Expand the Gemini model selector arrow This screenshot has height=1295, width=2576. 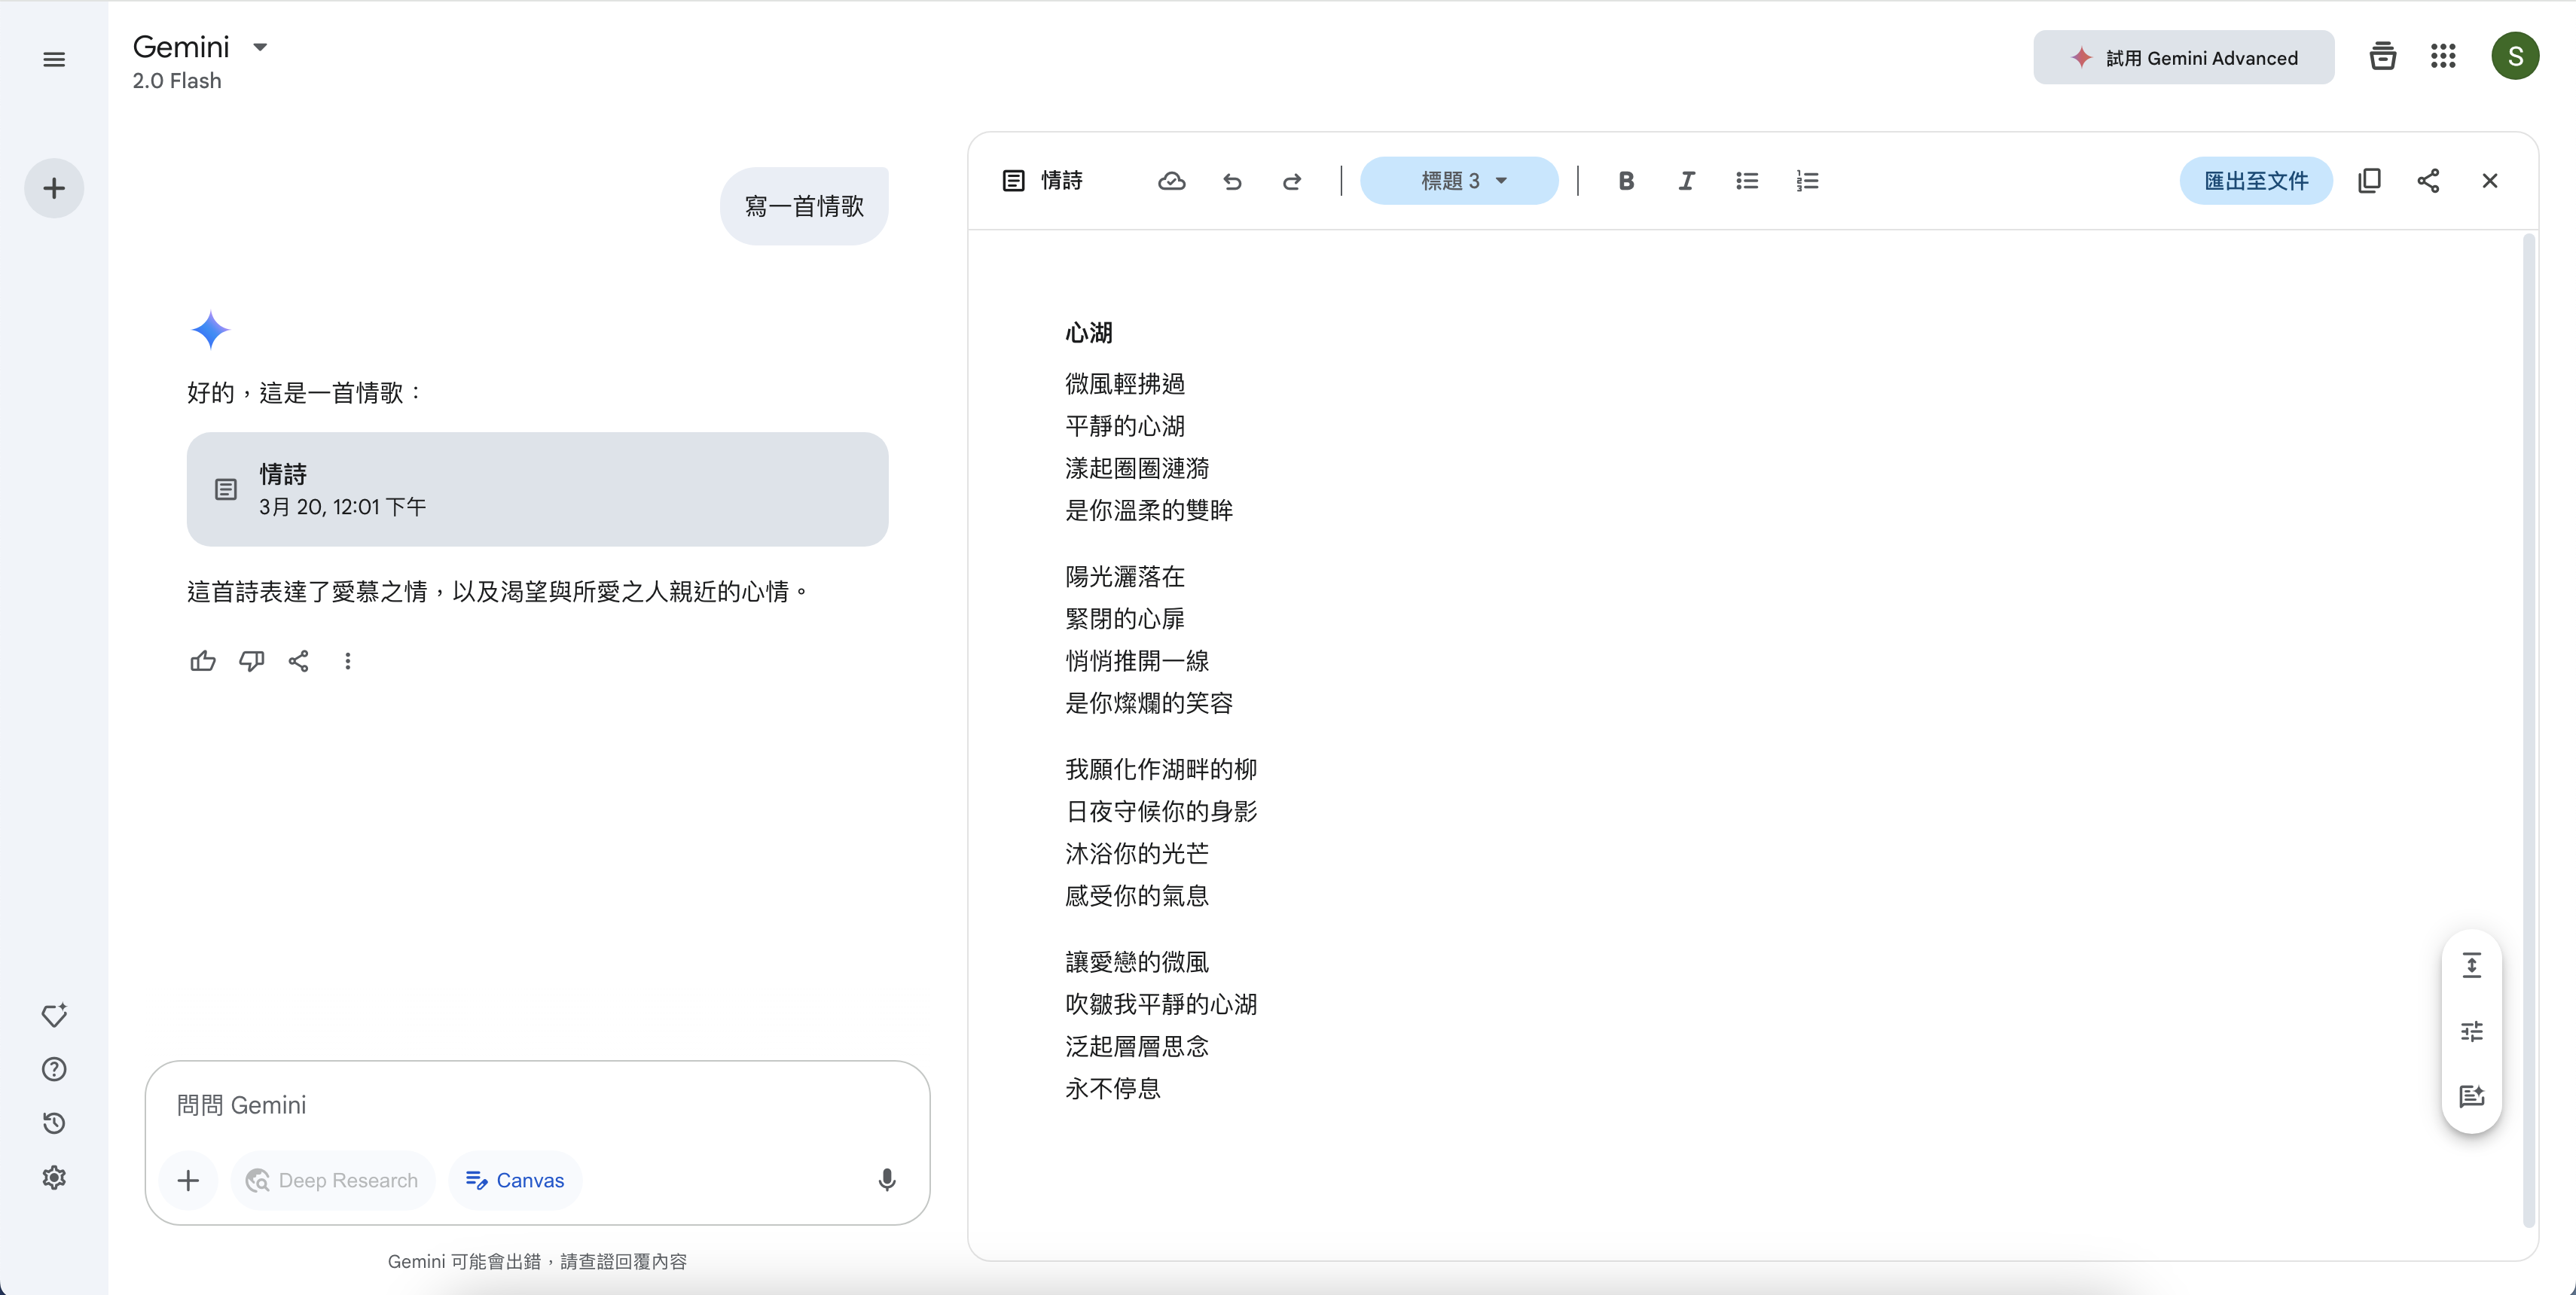point(260,47)
